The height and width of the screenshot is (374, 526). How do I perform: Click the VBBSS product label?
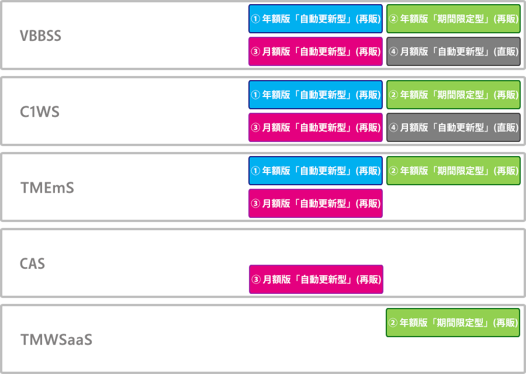[x=40, y=36]
